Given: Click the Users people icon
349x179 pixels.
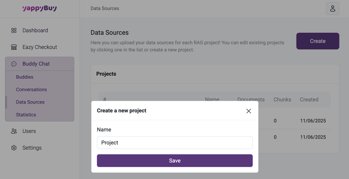Looking at the screenshot, I should [14, 131].
